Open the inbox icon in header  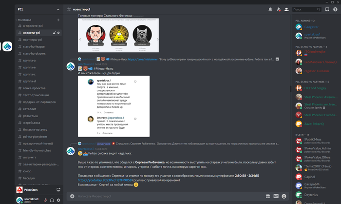(x=327, y=9)
